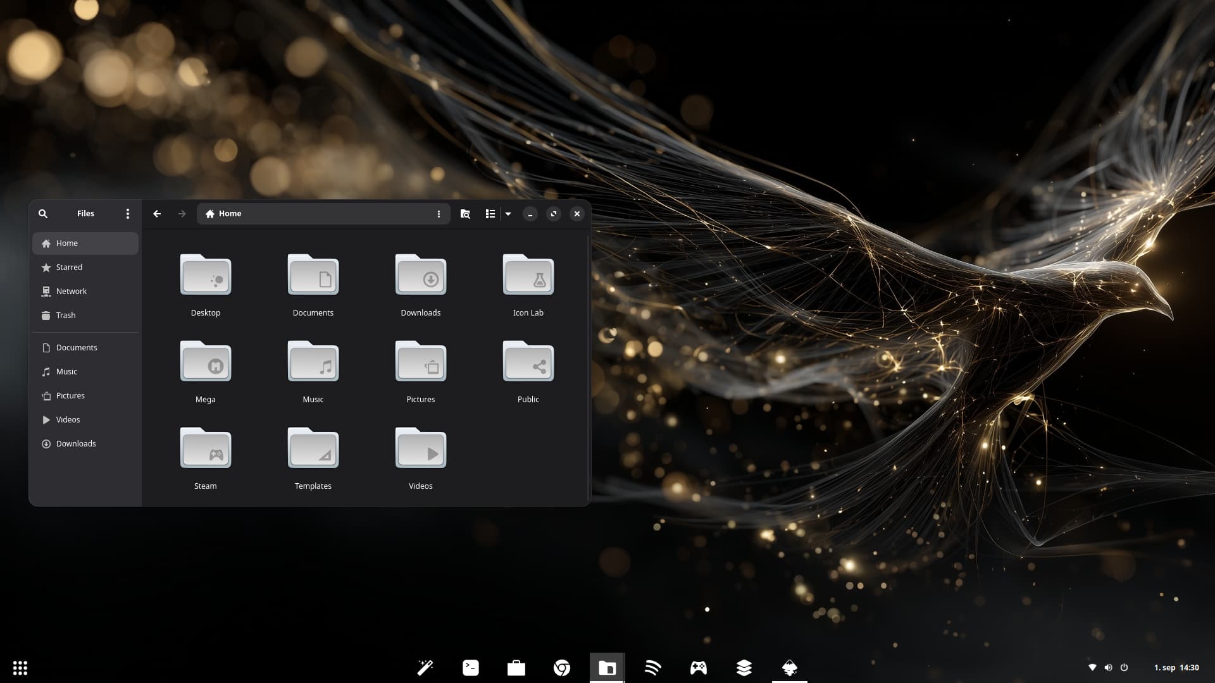The width and height of the screenshot is (1215, 683).
Task: Launch the terminal from the dock
Action: click(x=471, y=668)
